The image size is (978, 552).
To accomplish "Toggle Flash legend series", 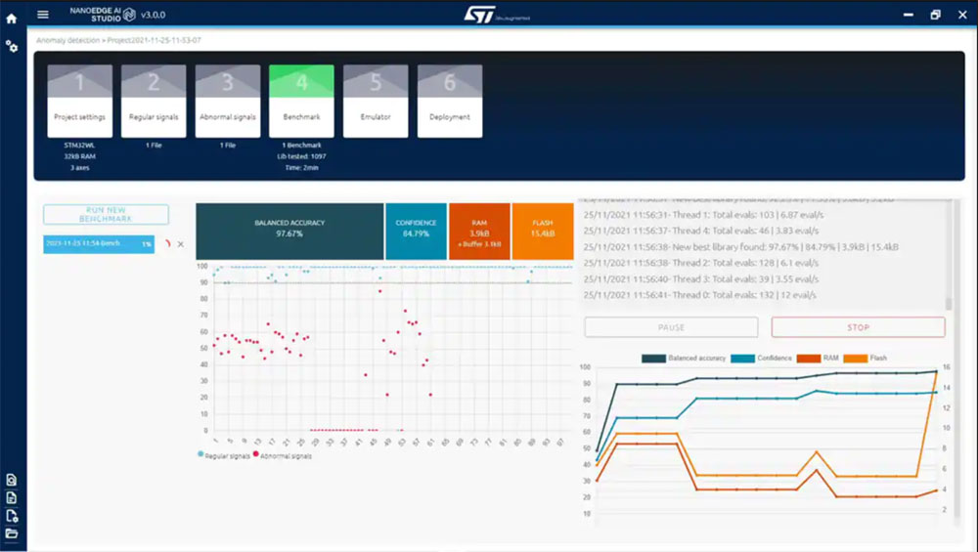I will (865, 359).
